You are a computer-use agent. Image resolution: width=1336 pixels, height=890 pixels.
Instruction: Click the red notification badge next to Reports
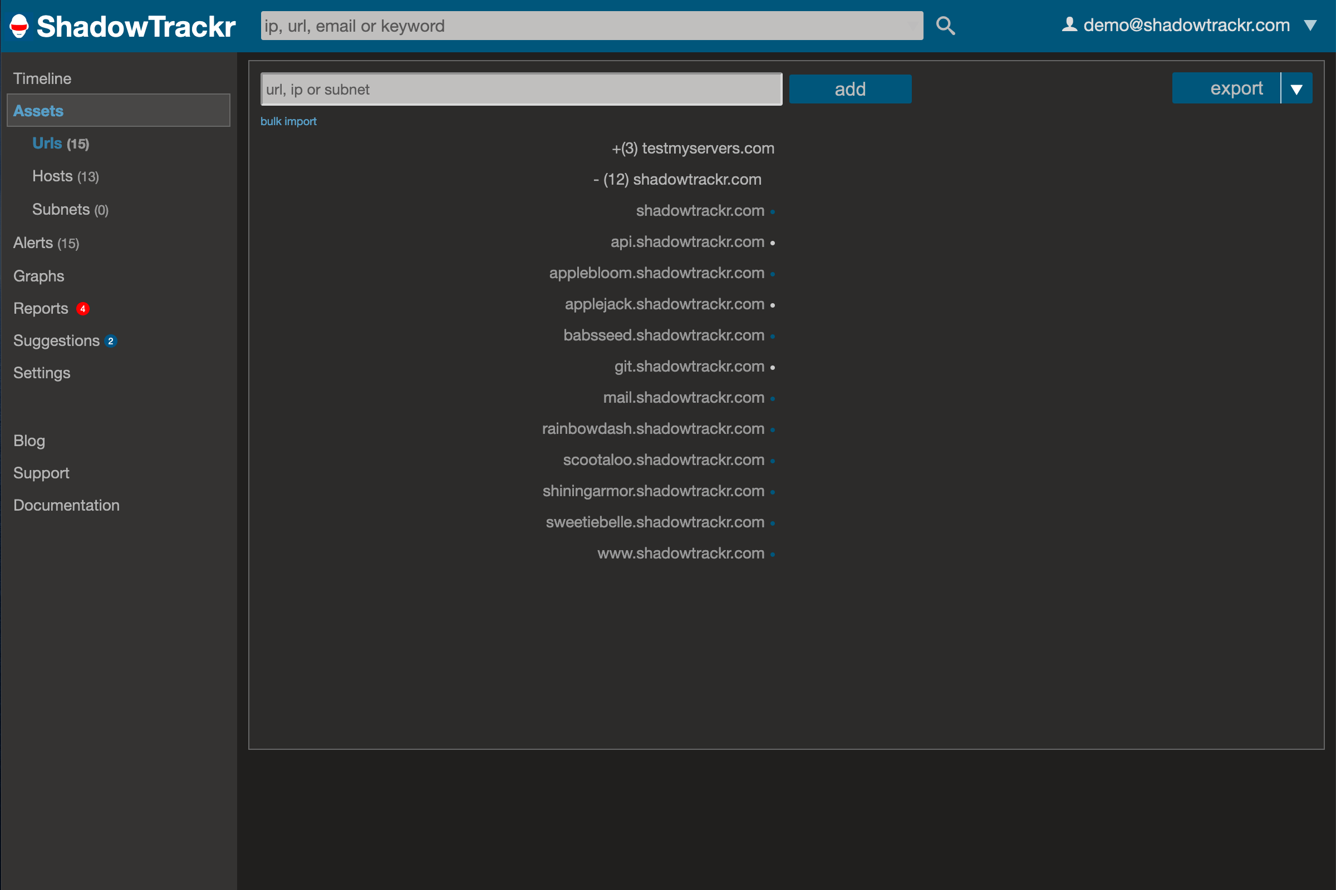[83, 309]
